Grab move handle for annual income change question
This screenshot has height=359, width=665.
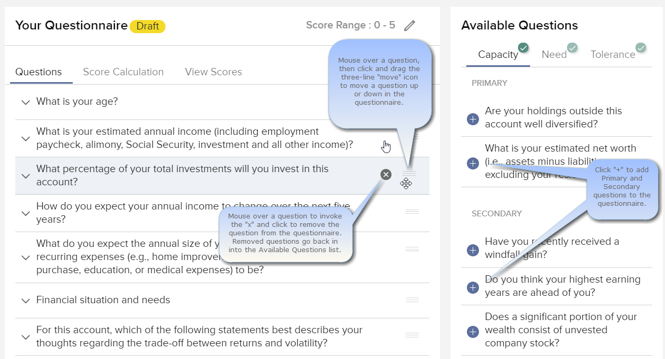pyautogui.click(x=412, y=212)
